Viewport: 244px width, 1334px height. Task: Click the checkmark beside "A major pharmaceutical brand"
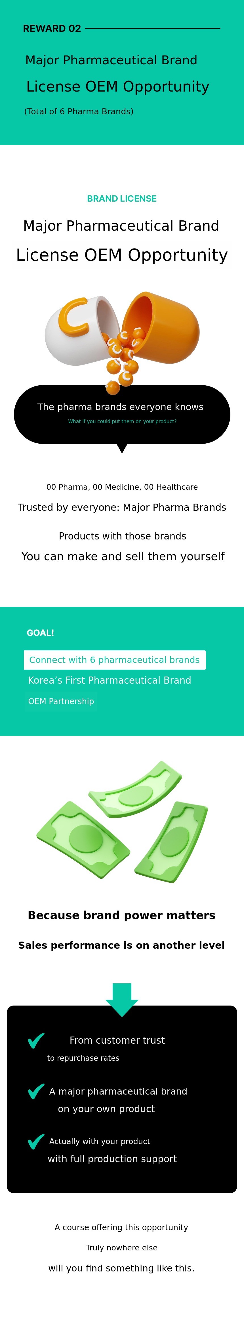click(x=36, y=1091)
